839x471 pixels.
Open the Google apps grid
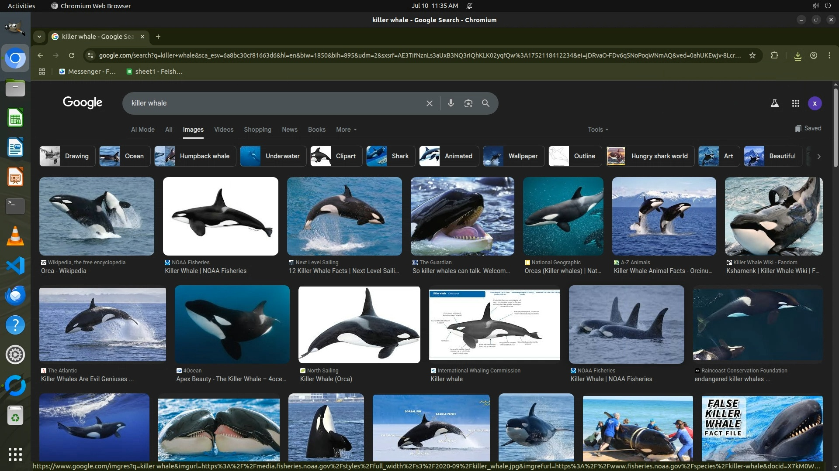point(795,103)
